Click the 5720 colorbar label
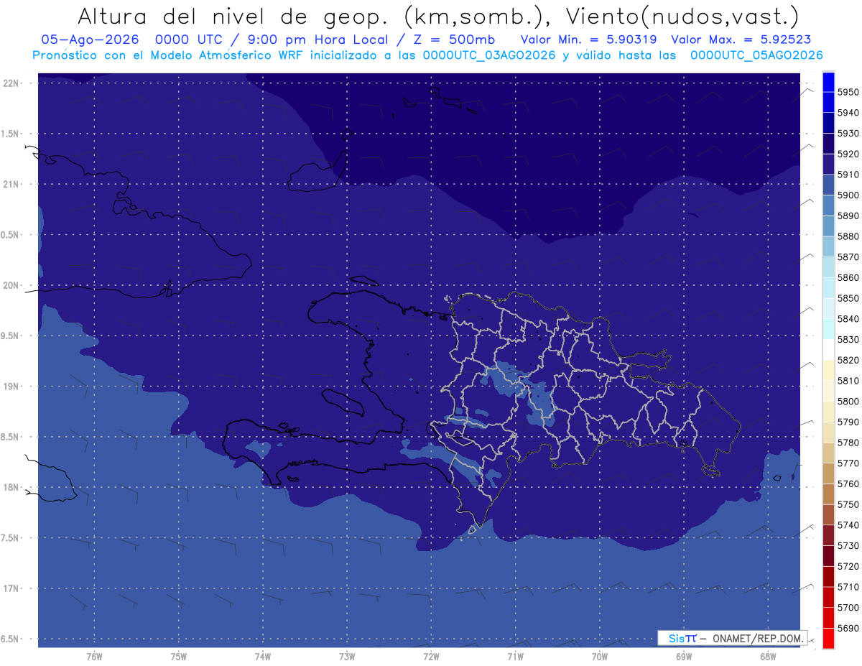 [x=848, y=567]
